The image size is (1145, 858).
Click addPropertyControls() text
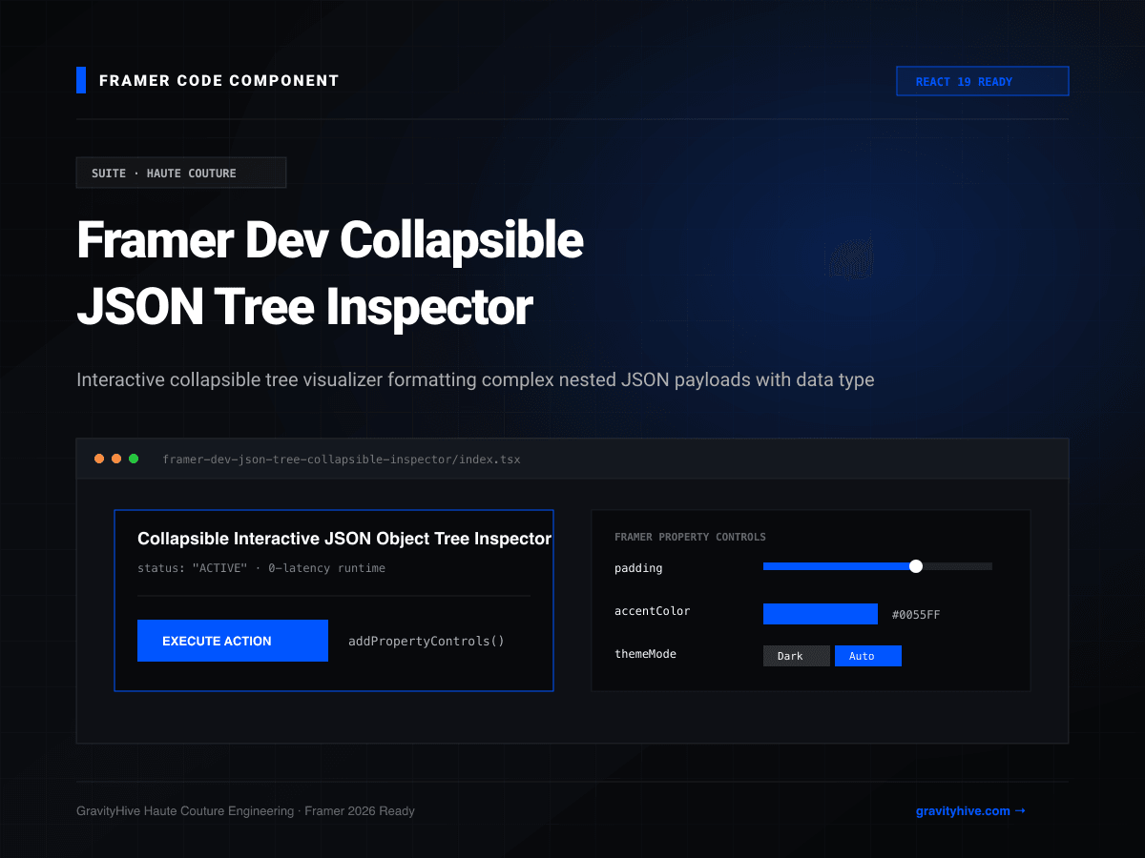coord(427,641)
